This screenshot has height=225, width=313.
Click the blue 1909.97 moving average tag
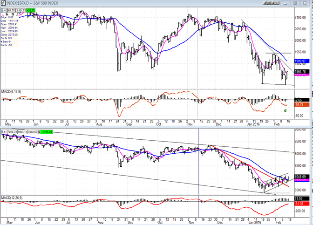(x=302, y=61)
